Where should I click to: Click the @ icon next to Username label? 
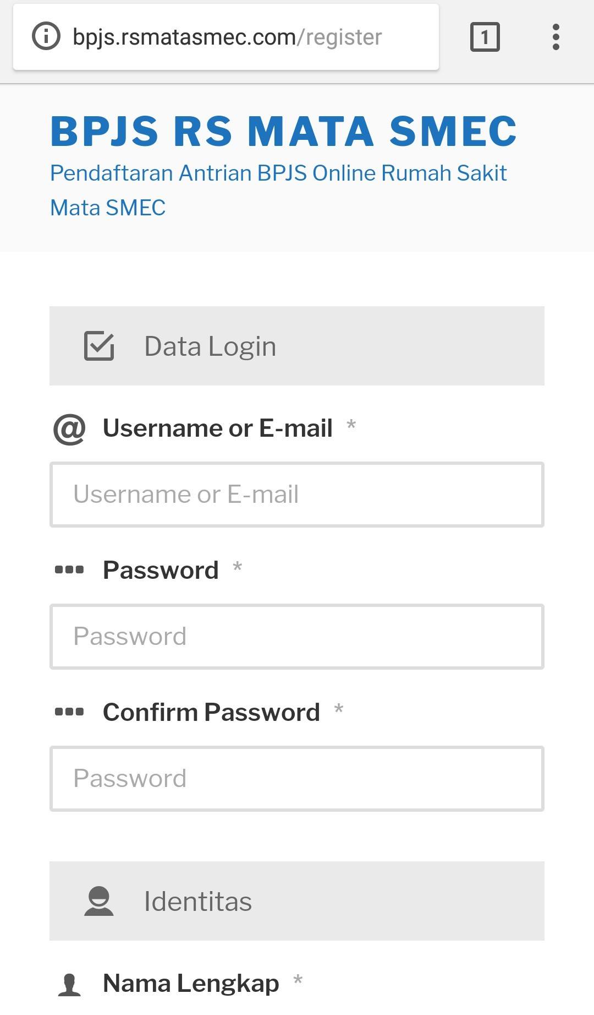(69, 428)
